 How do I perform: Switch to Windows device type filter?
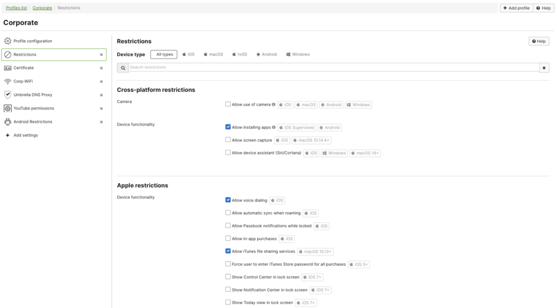pyautogui.click(x=298, y=54)
